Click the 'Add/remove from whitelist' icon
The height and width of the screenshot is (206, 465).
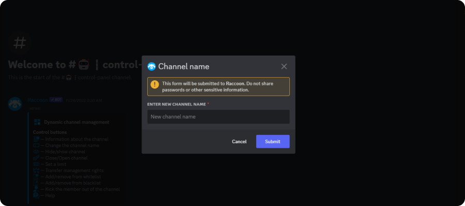(x=36, y=177)
